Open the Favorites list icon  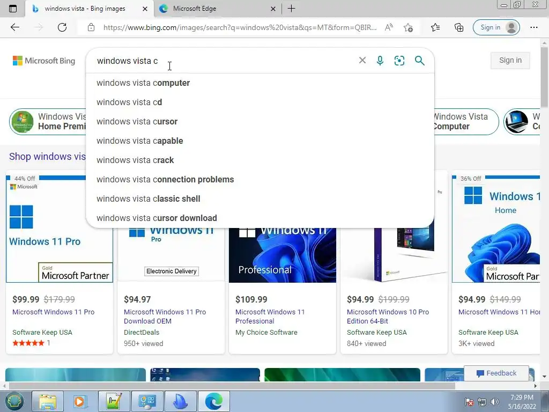coord(435,27)
